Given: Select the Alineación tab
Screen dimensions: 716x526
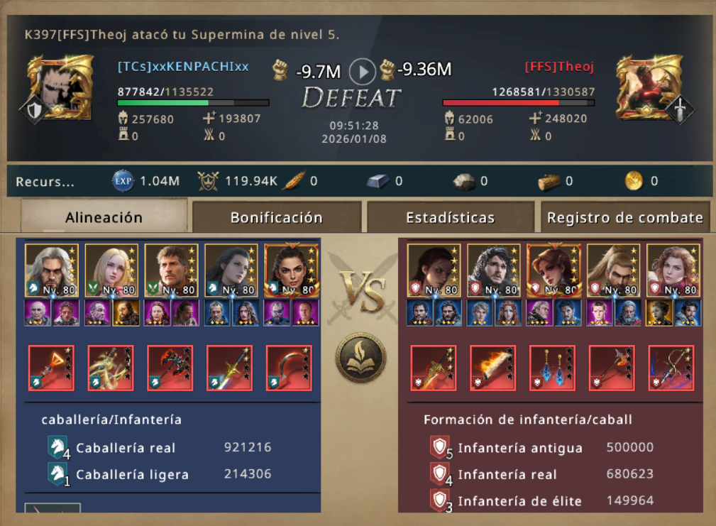Looking at the screenshot, I should [104, 217].
